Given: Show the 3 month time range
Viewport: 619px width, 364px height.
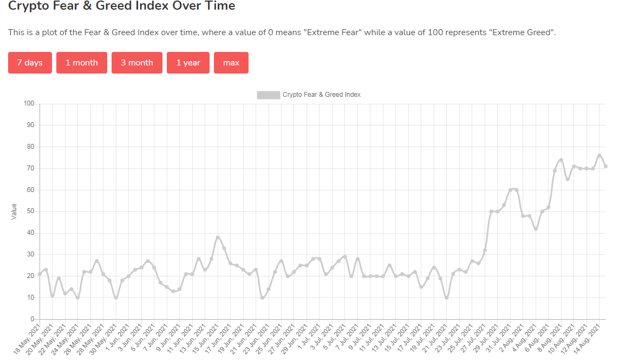Looking at the screenshot, I should (136, 63).
